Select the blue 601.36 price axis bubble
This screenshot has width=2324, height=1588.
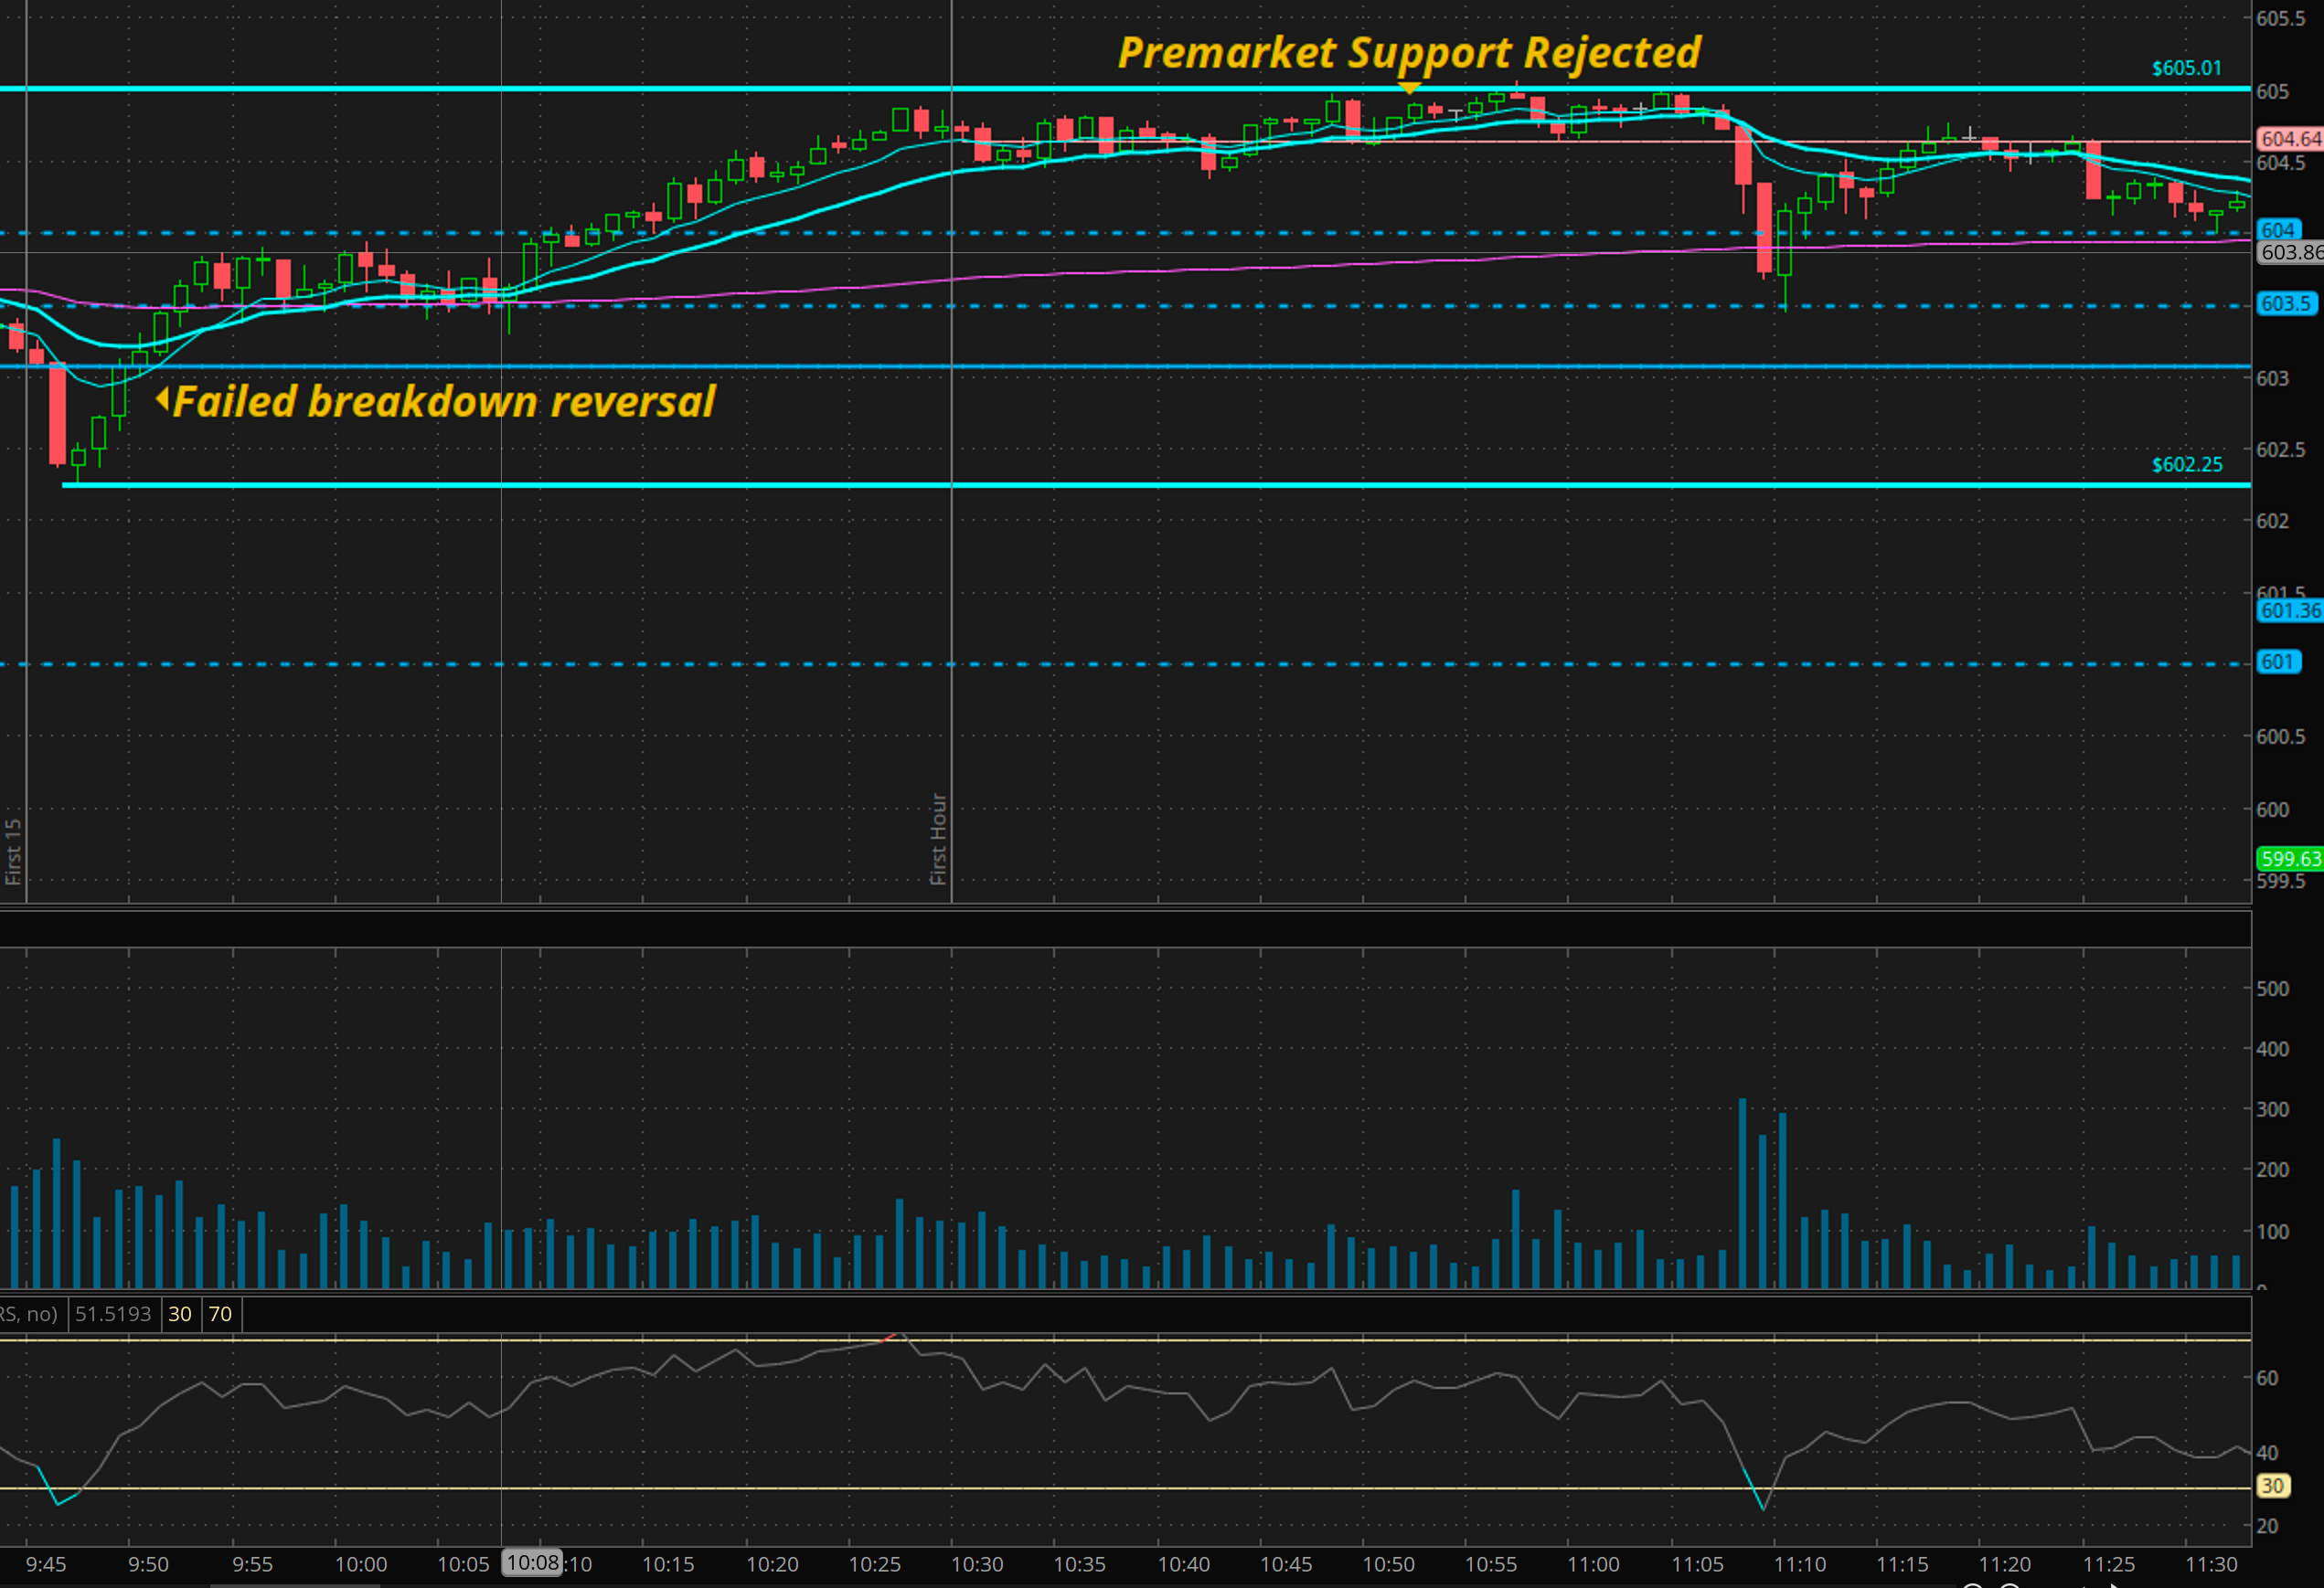(x=2290, y=610)
